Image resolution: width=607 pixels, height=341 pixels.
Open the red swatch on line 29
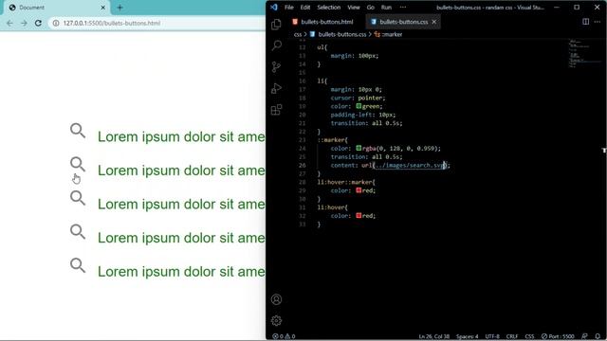click(359, 190)
